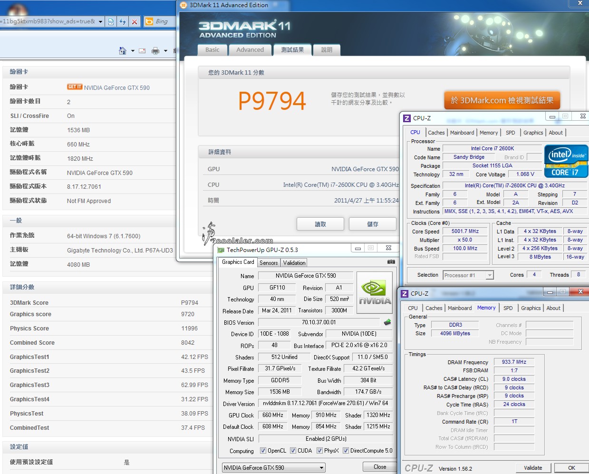Switch to the Basic tab in 3DMark 11
This screenshot has height=474, width=589.
pyautogui.click(x=212, y=50)
